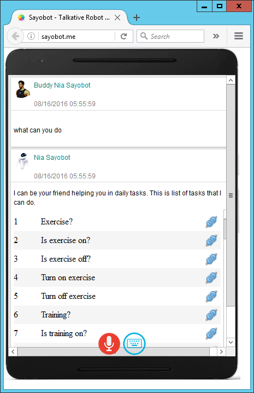Close the Sayobot - Talkative Robot tab
Image resolution: width=254 pixels, height=393 pixels.
point(117,18)
